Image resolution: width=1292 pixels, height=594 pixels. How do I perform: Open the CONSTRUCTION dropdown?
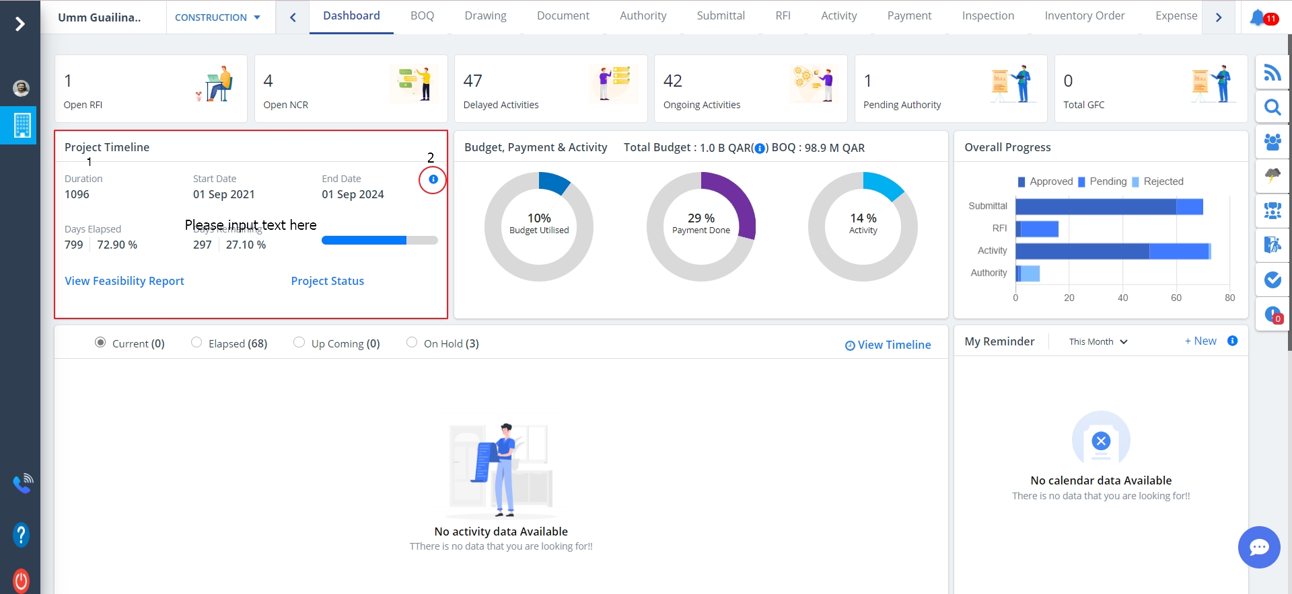pyautogui.click(x=217, y=17)
